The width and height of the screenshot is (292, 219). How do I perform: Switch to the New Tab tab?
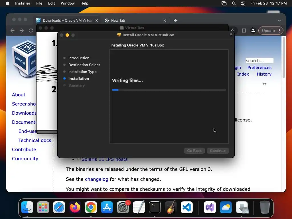pos(135,21)
